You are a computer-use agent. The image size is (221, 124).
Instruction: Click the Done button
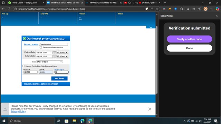coord(190,48)
